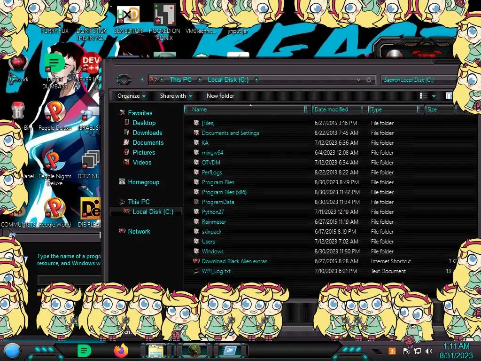Change the view layout icon in Explorer

(x=423, y=96)
